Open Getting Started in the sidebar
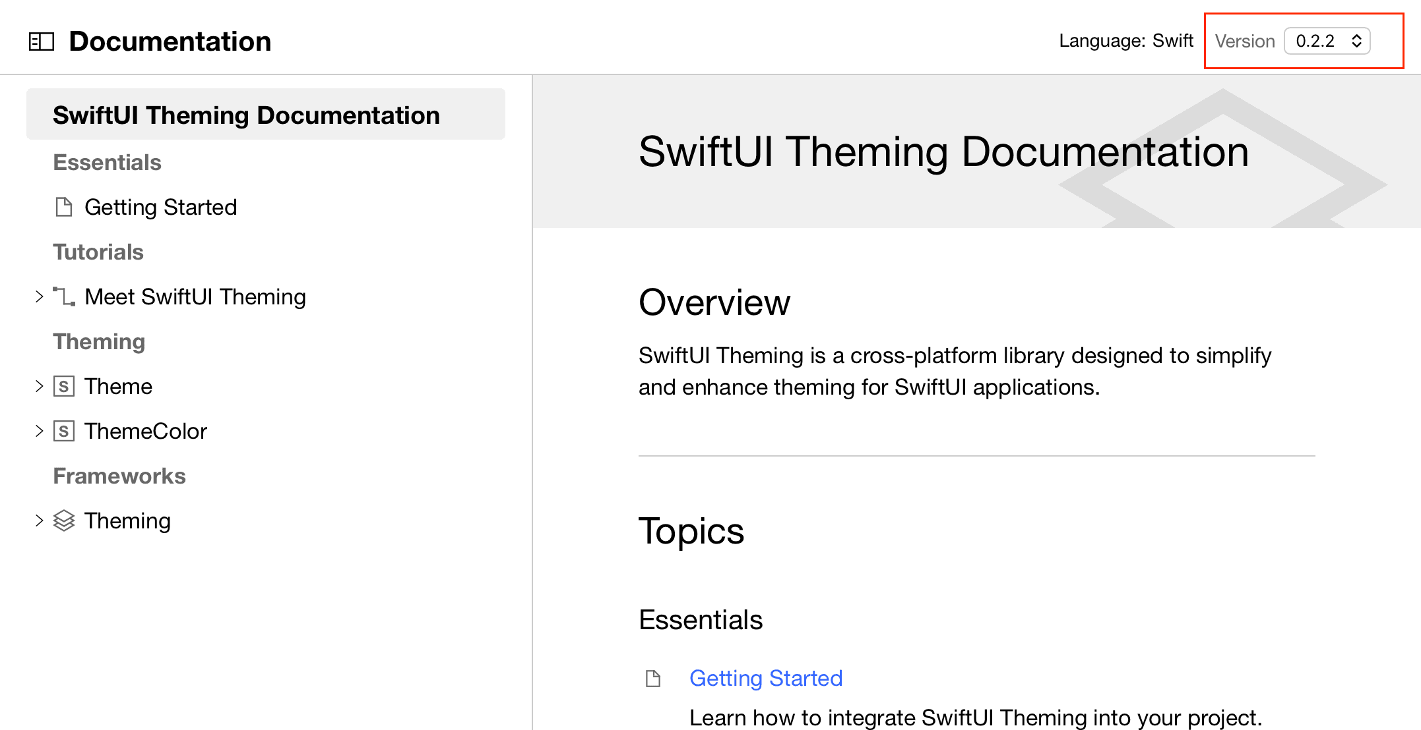Viewport: 1421px width, 730px height. click(x=160, y=207)
